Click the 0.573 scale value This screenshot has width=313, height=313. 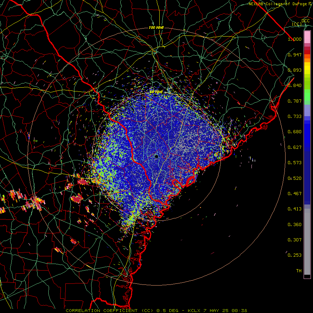tap(295, 163)
